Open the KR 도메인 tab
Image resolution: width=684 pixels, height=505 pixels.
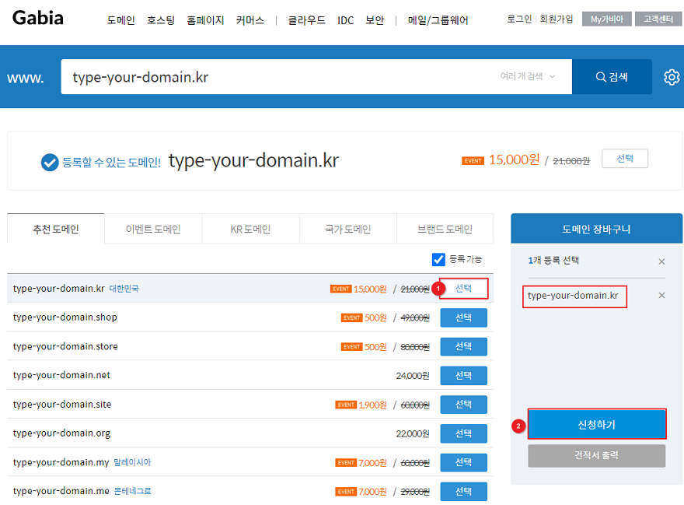click(x=250, y=230)
